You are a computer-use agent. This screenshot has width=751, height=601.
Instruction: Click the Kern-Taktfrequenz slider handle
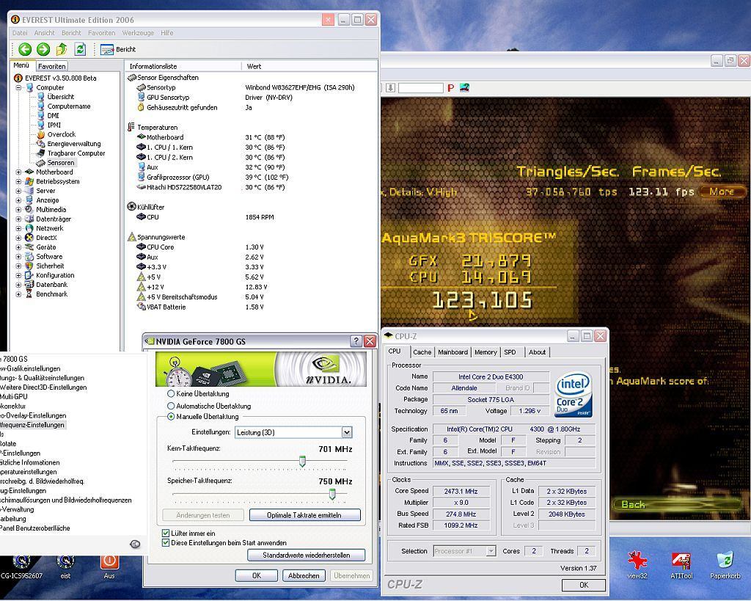[302, 462]
